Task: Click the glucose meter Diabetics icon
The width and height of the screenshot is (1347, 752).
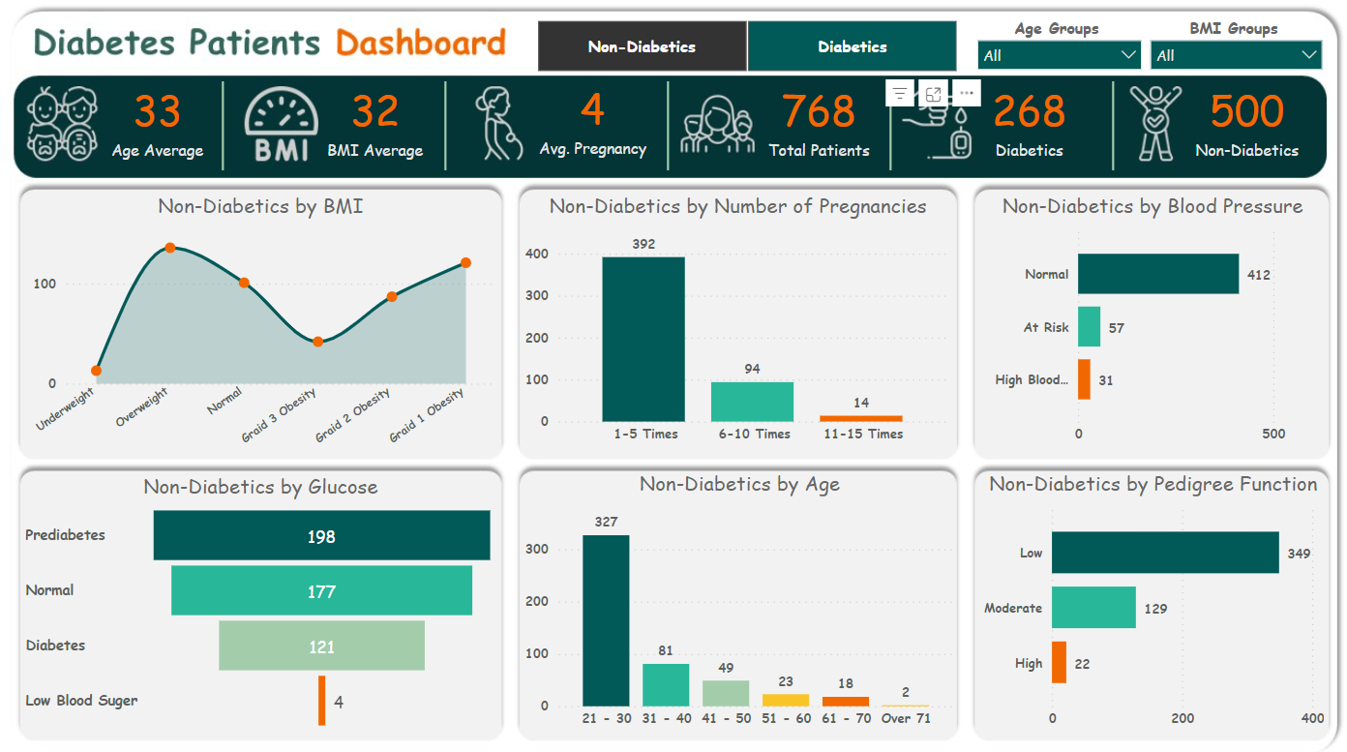Action: [x=939, y=135]
